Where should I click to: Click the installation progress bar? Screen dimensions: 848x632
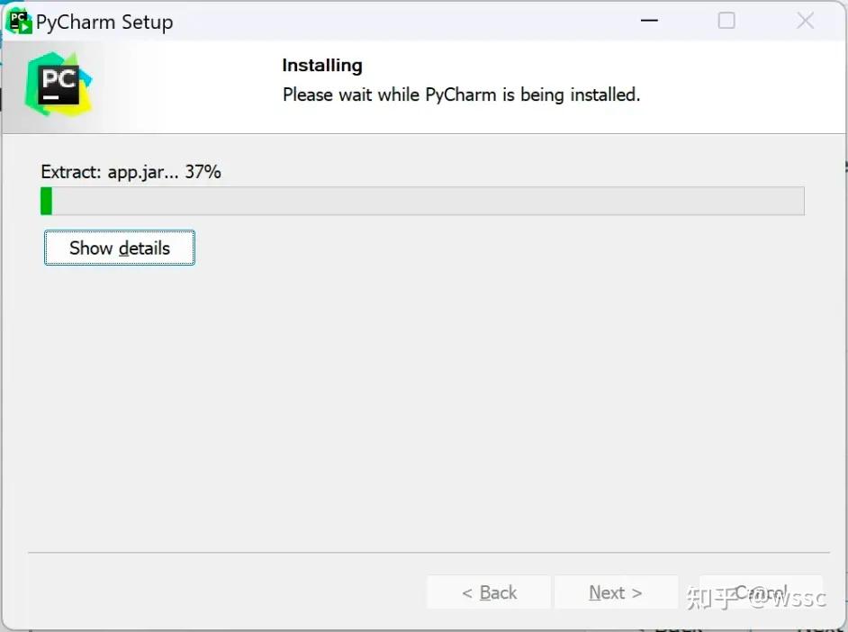[423, 200]
